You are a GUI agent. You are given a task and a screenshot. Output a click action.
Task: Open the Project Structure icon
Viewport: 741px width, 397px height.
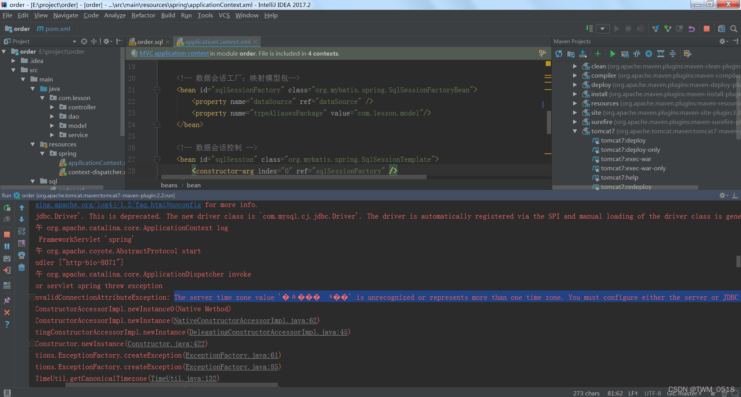click(722, 29)
